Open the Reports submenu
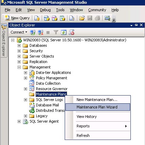Screen dimensions: 145x145 (x=98, y=126)
